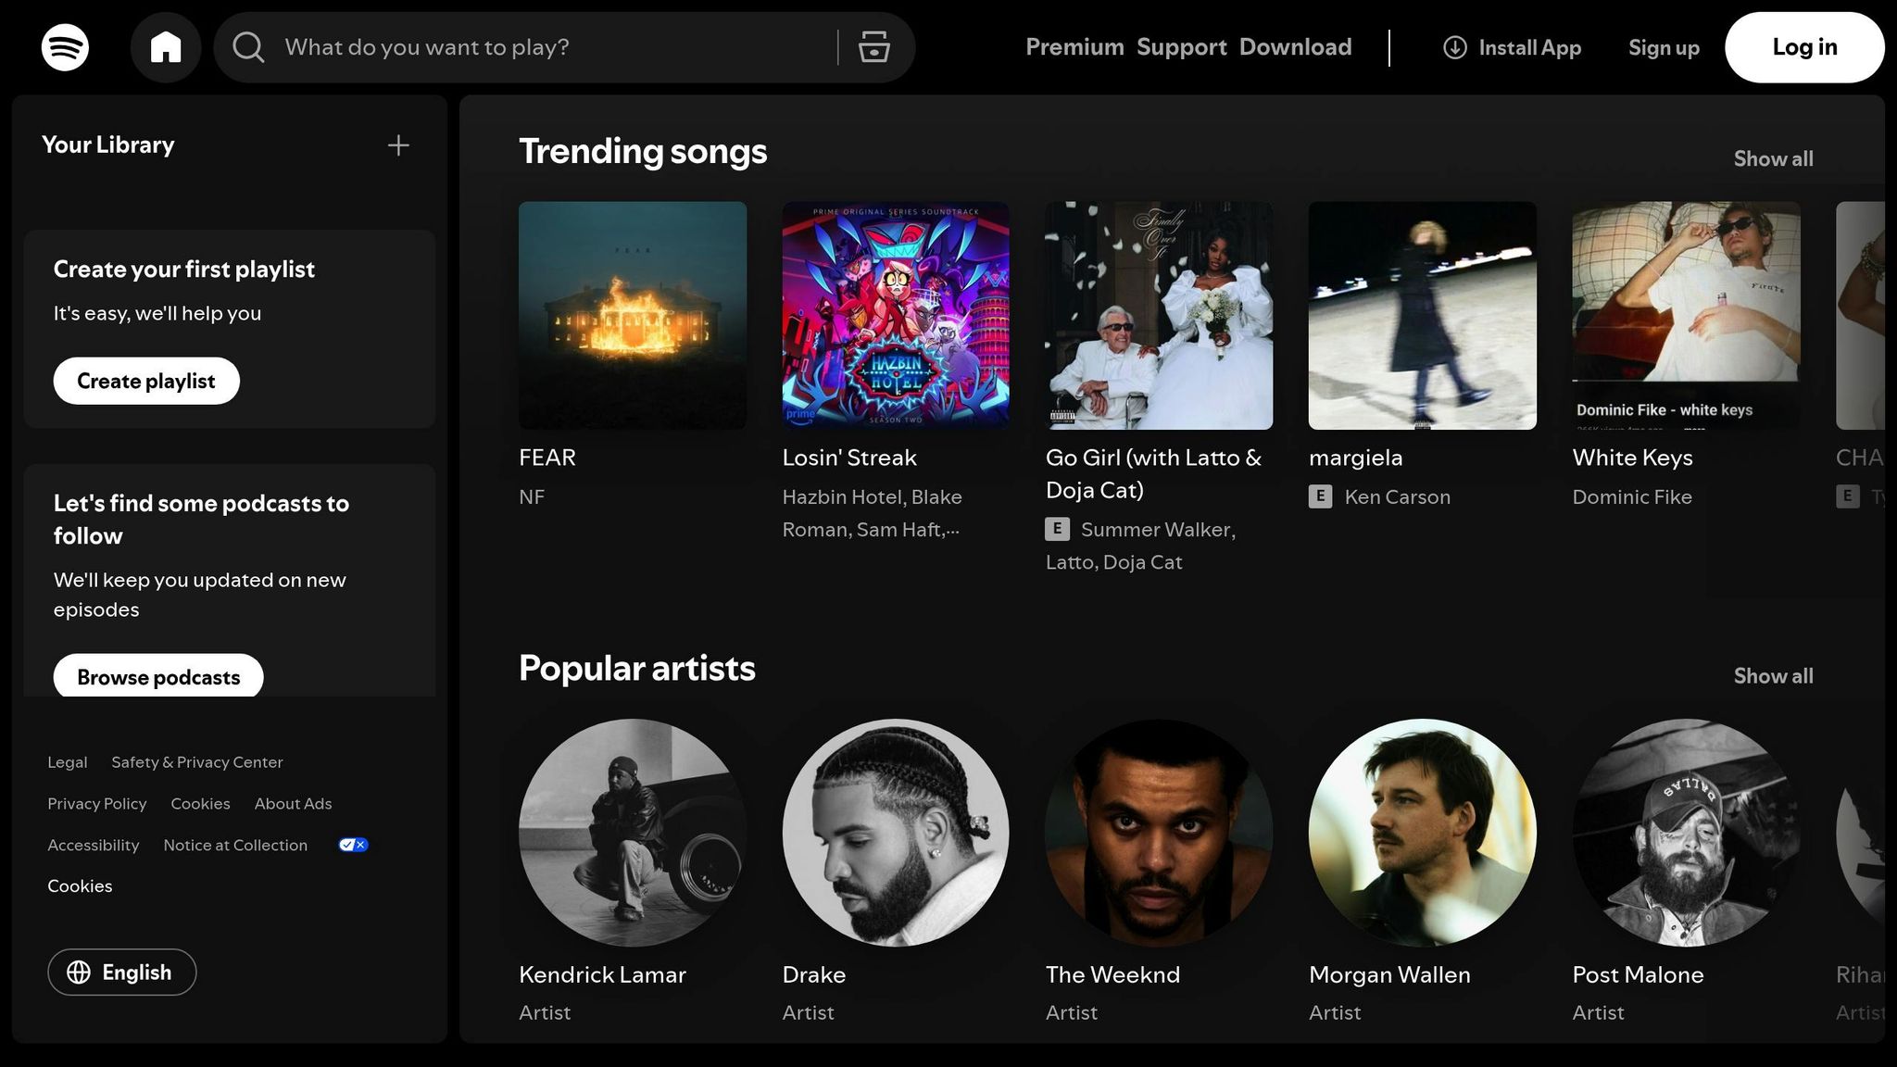
Task: Show all Trending songs
Action: (x=1773, y=158)
